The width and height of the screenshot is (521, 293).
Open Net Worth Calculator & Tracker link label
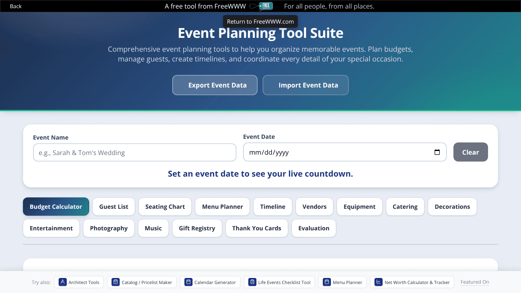(417, 282)
